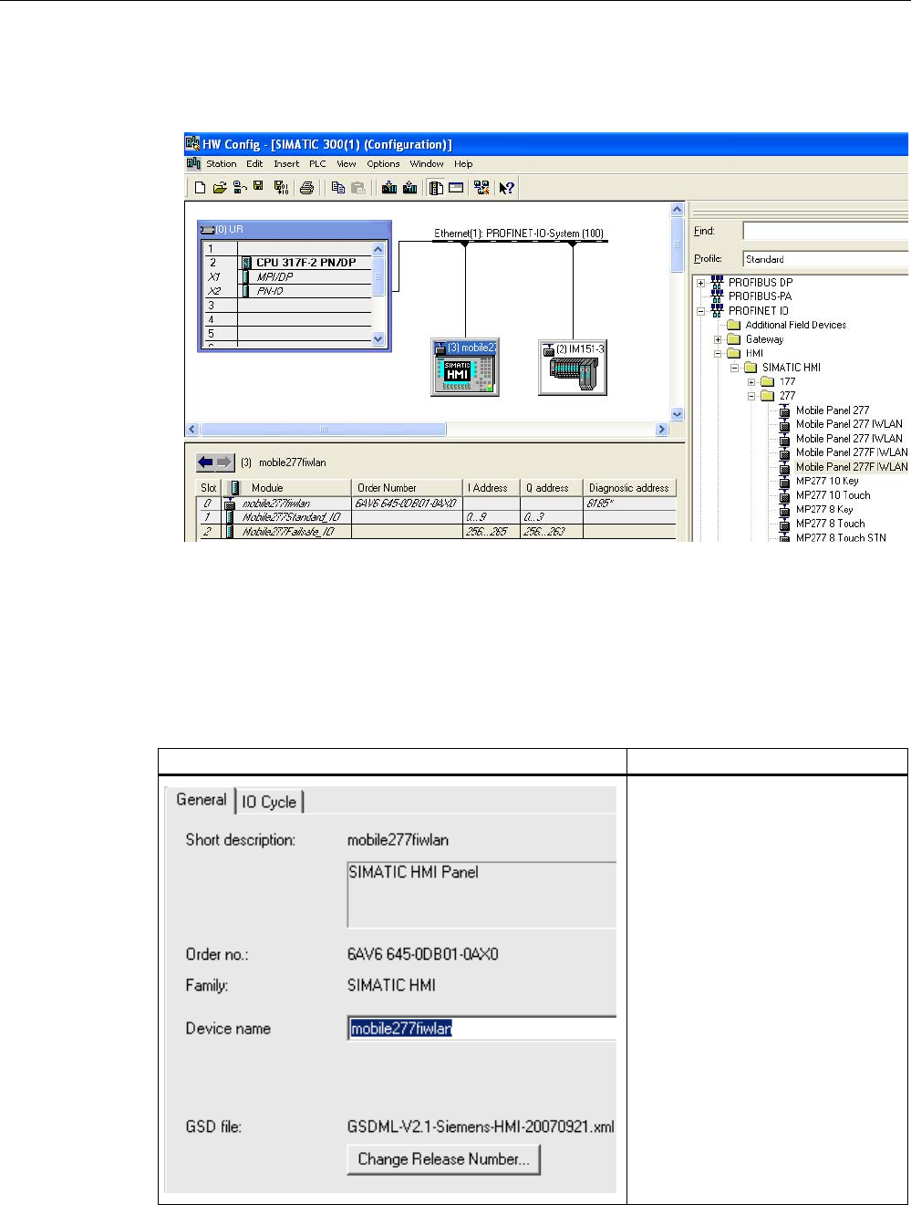Click the context Help arrow icon
Viewport: 911px width, 1205px height.
(x=507, y=188)
